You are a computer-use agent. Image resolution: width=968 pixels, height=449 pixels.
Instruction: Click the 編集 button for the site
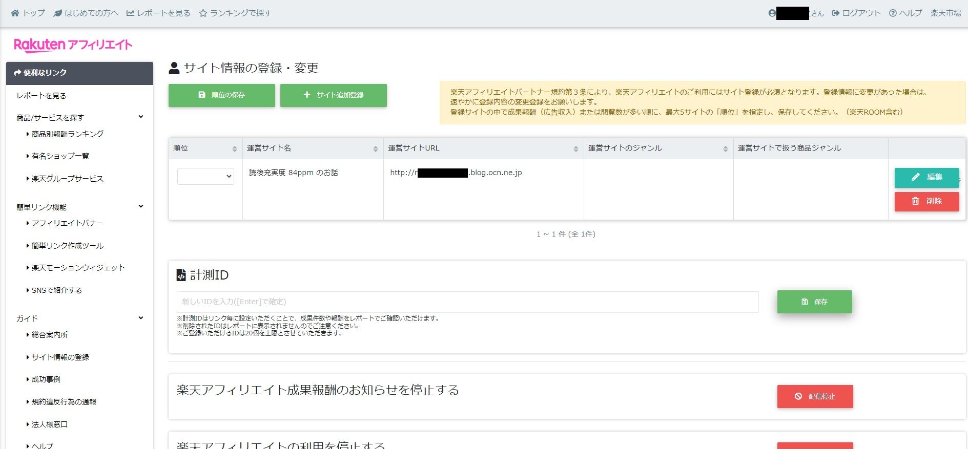(927, 178)
